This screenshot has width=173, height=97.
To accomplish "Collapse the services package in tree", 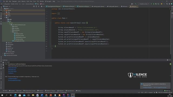I will click(11, 32).
